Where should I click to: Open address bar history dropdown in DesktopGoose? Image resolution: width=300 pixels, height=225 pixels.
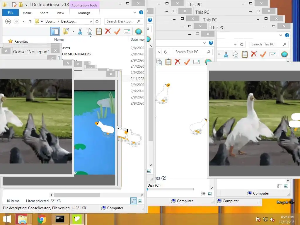[91, 21]
